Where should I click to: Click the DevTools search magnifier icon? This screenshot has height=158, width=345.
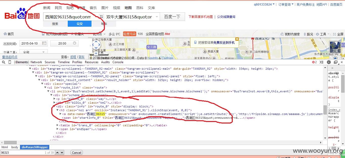click(x=4, y=62)
